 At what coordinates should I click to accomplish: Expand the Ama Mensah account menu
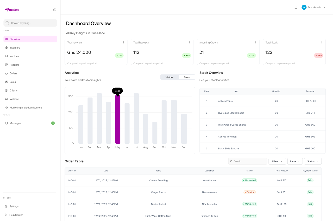click(324, 8)
